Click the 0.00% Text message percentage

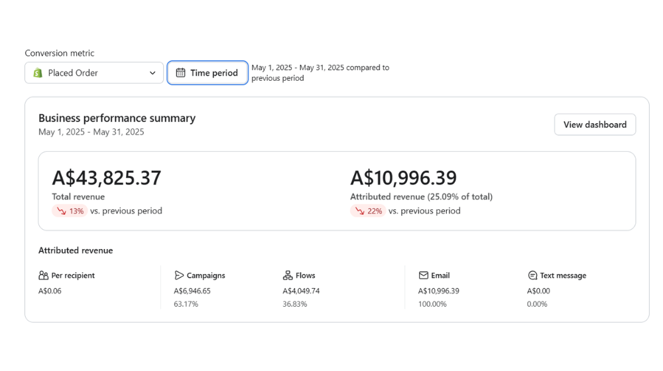click(537, 304)
